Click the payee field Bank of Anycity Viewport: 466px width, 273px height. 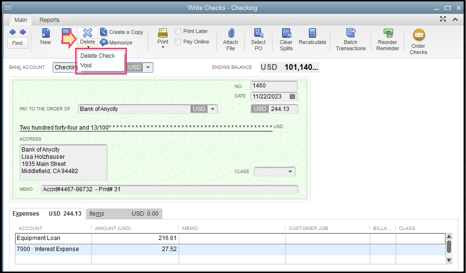point(134,109)
